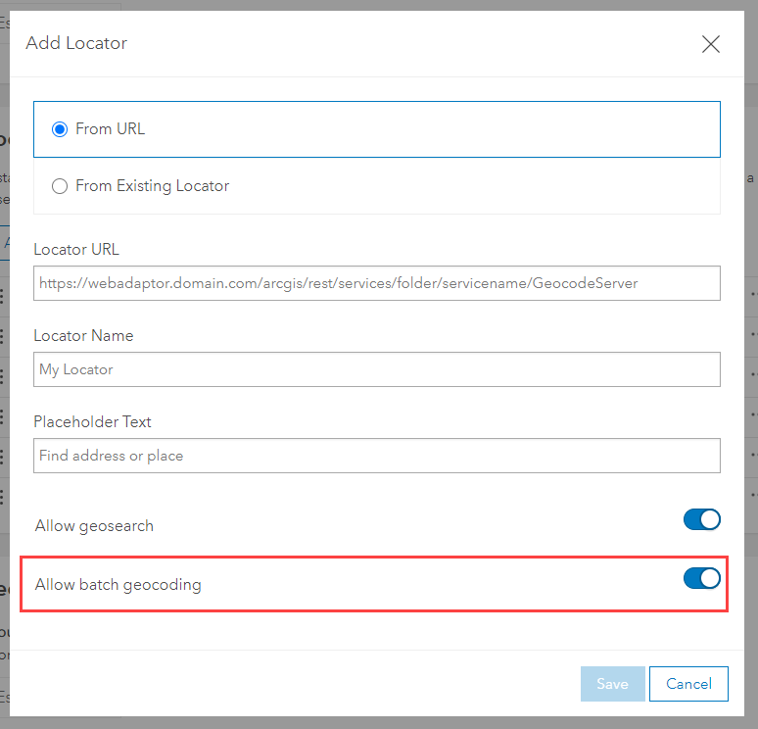758x729 pixels.
Task: Click the "Allow batch geocoding" label text
Action: [x=118, y=585]
